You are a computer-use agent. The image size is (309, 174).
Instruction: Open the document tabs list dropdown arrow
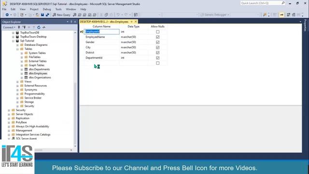click(300, 22)
